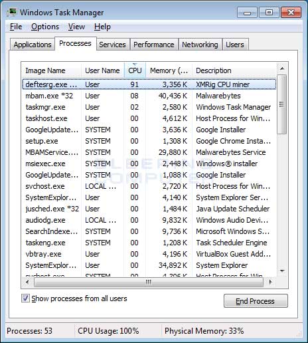Click the horizontal scrollbar thumb
This screenshot has width=308, height=343.
pyautogui.click(x=149, y=282)
